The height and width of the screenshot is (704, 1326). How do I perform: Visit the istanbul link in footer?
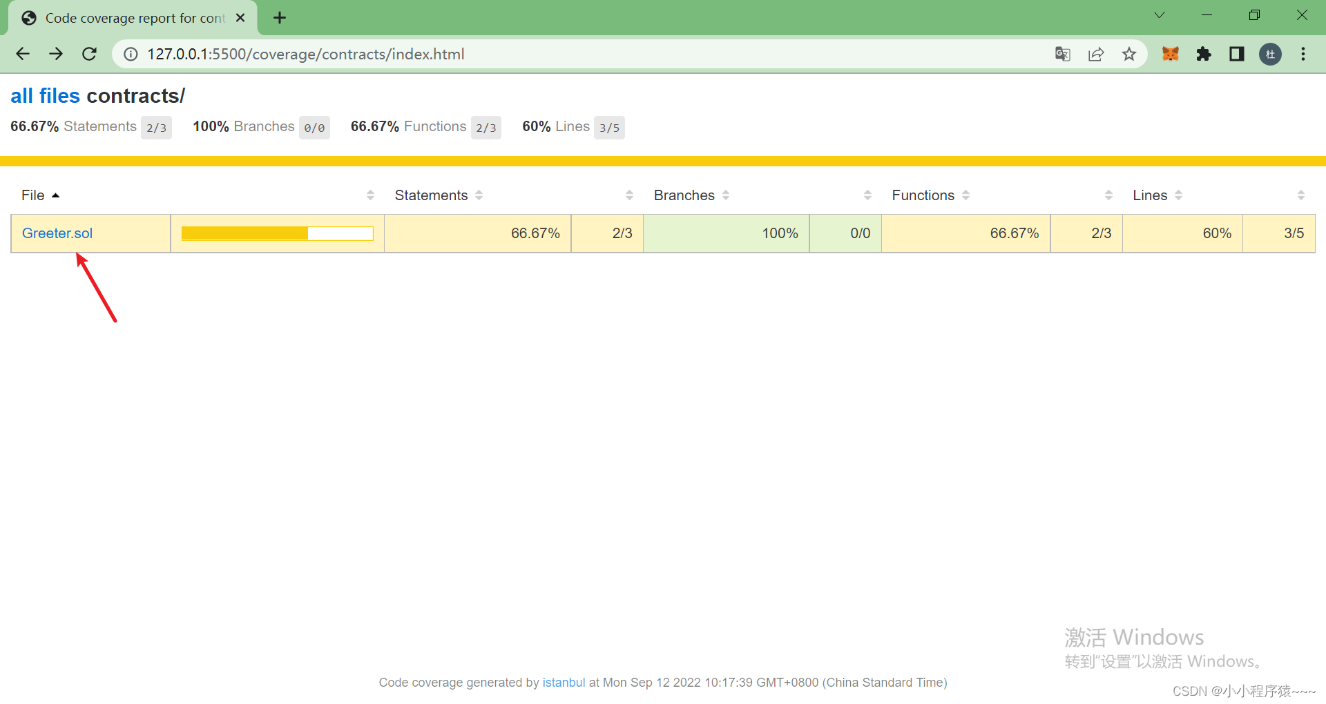(x=564, y=683)
